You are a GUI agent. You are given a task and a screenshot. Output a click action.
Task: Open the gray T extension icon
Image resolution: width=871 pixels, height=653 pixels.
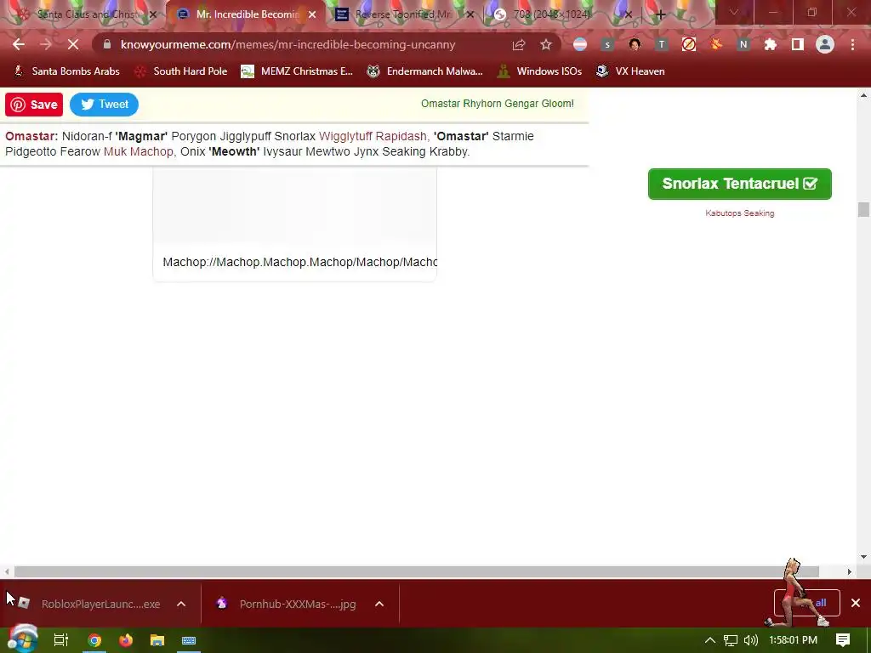click(661, 44)
